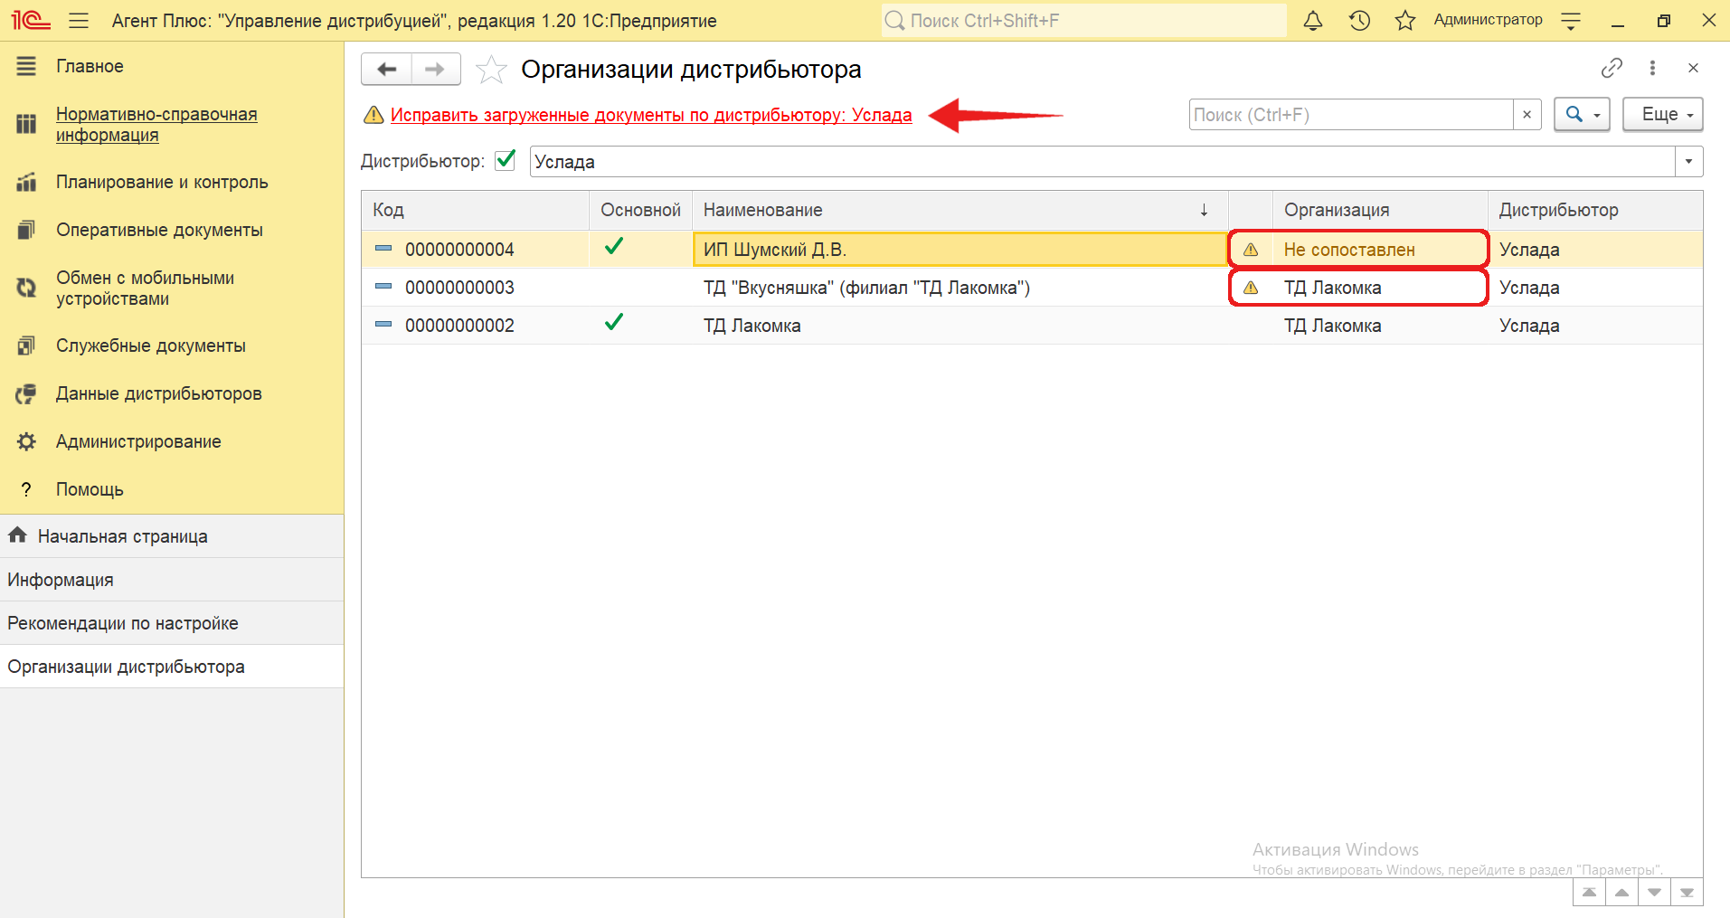This screenshot has width=1730, height=918.
Task: Click Администрирование gear icon
Action: (26, 441)
